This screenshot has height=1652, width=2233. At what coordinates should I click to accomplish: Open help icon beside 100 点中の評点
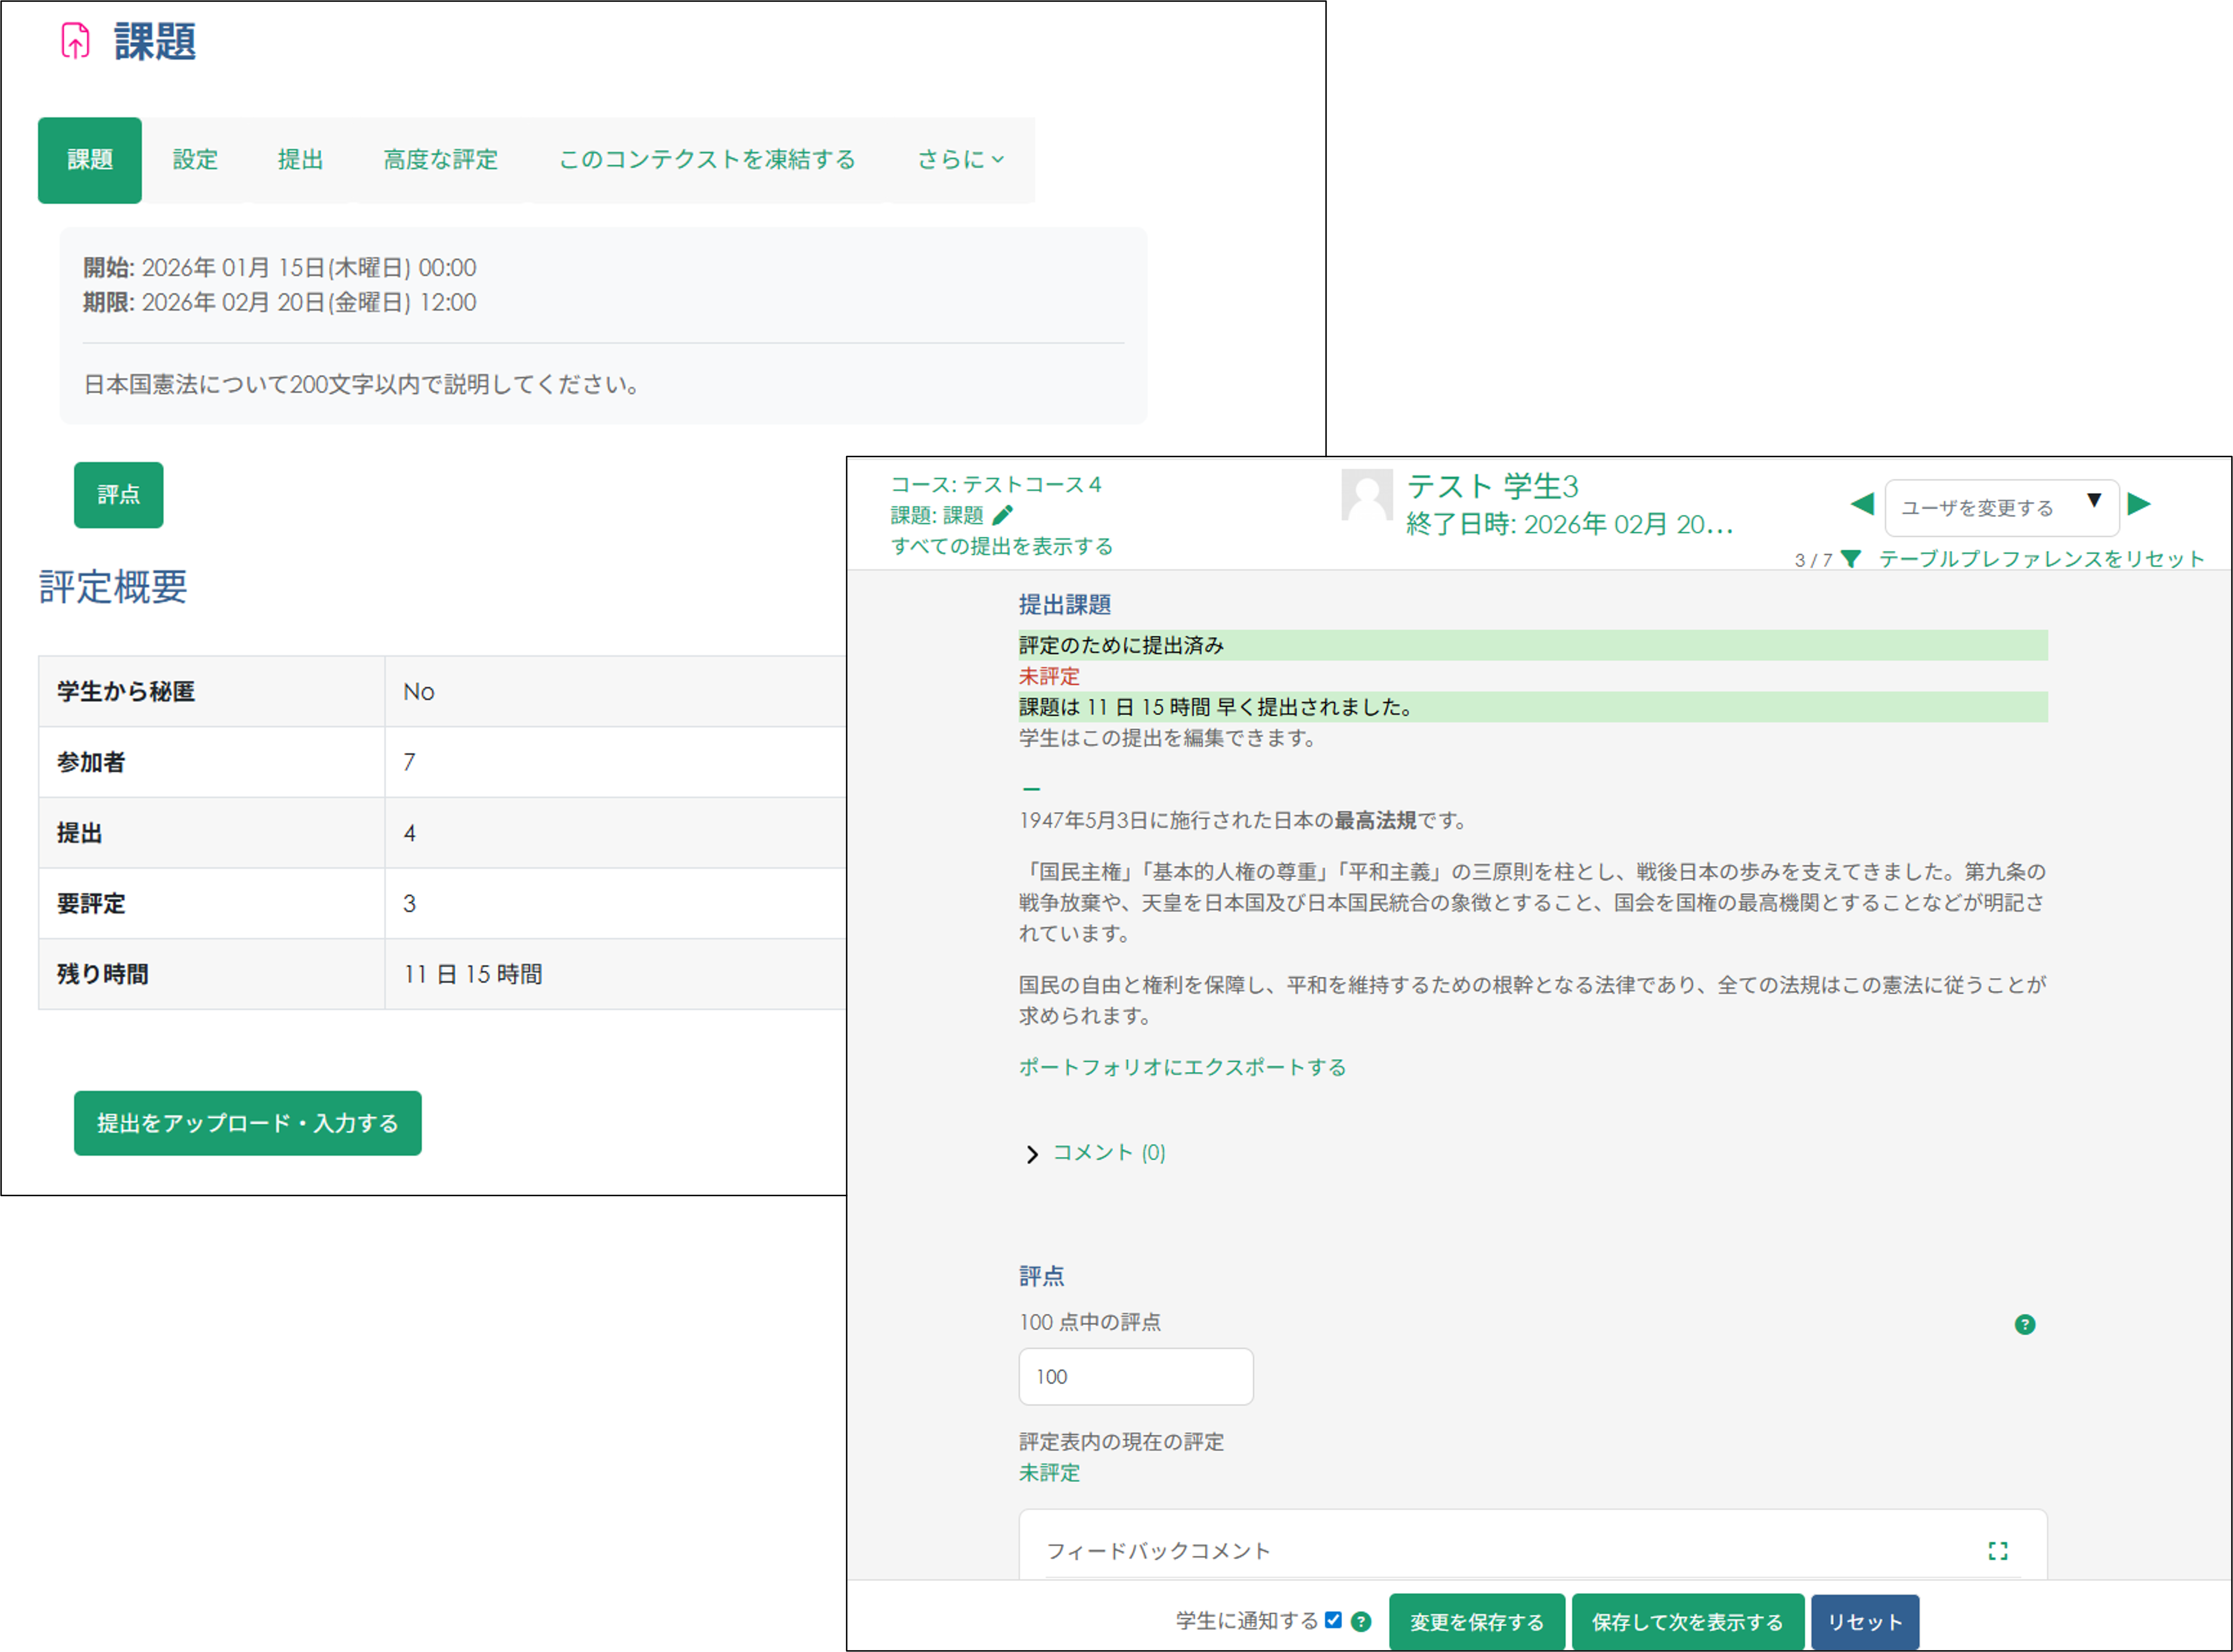(2024, 1324)
